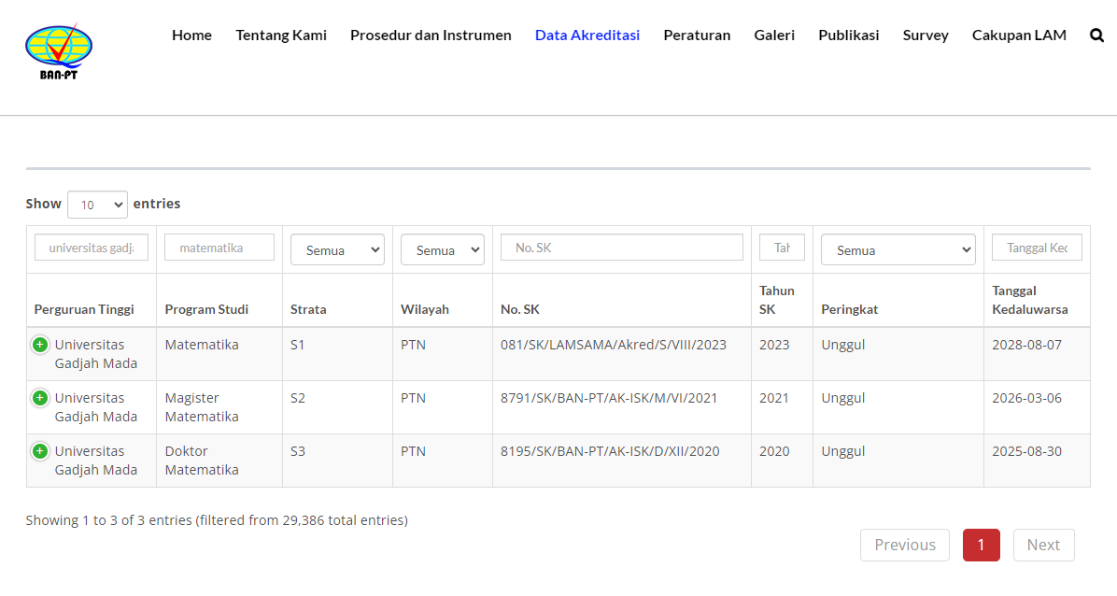Go to Data Akreditasi
This screenshot has width=1117, height=596.
pos(587,35)
